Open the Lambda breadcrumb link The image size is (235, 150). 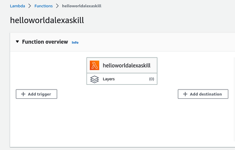coord(18,6)
